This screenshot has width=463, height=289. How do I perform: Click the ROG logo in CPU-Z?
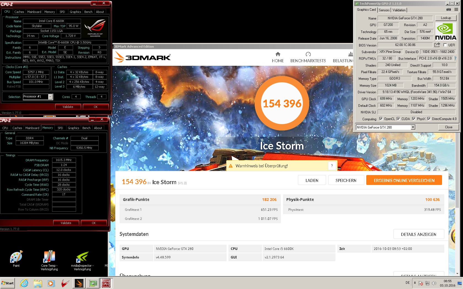[95, 28]
